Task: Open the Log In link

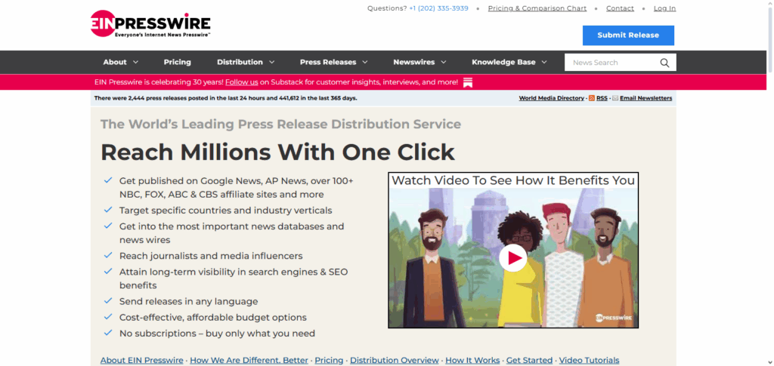Action: (664, 8)
